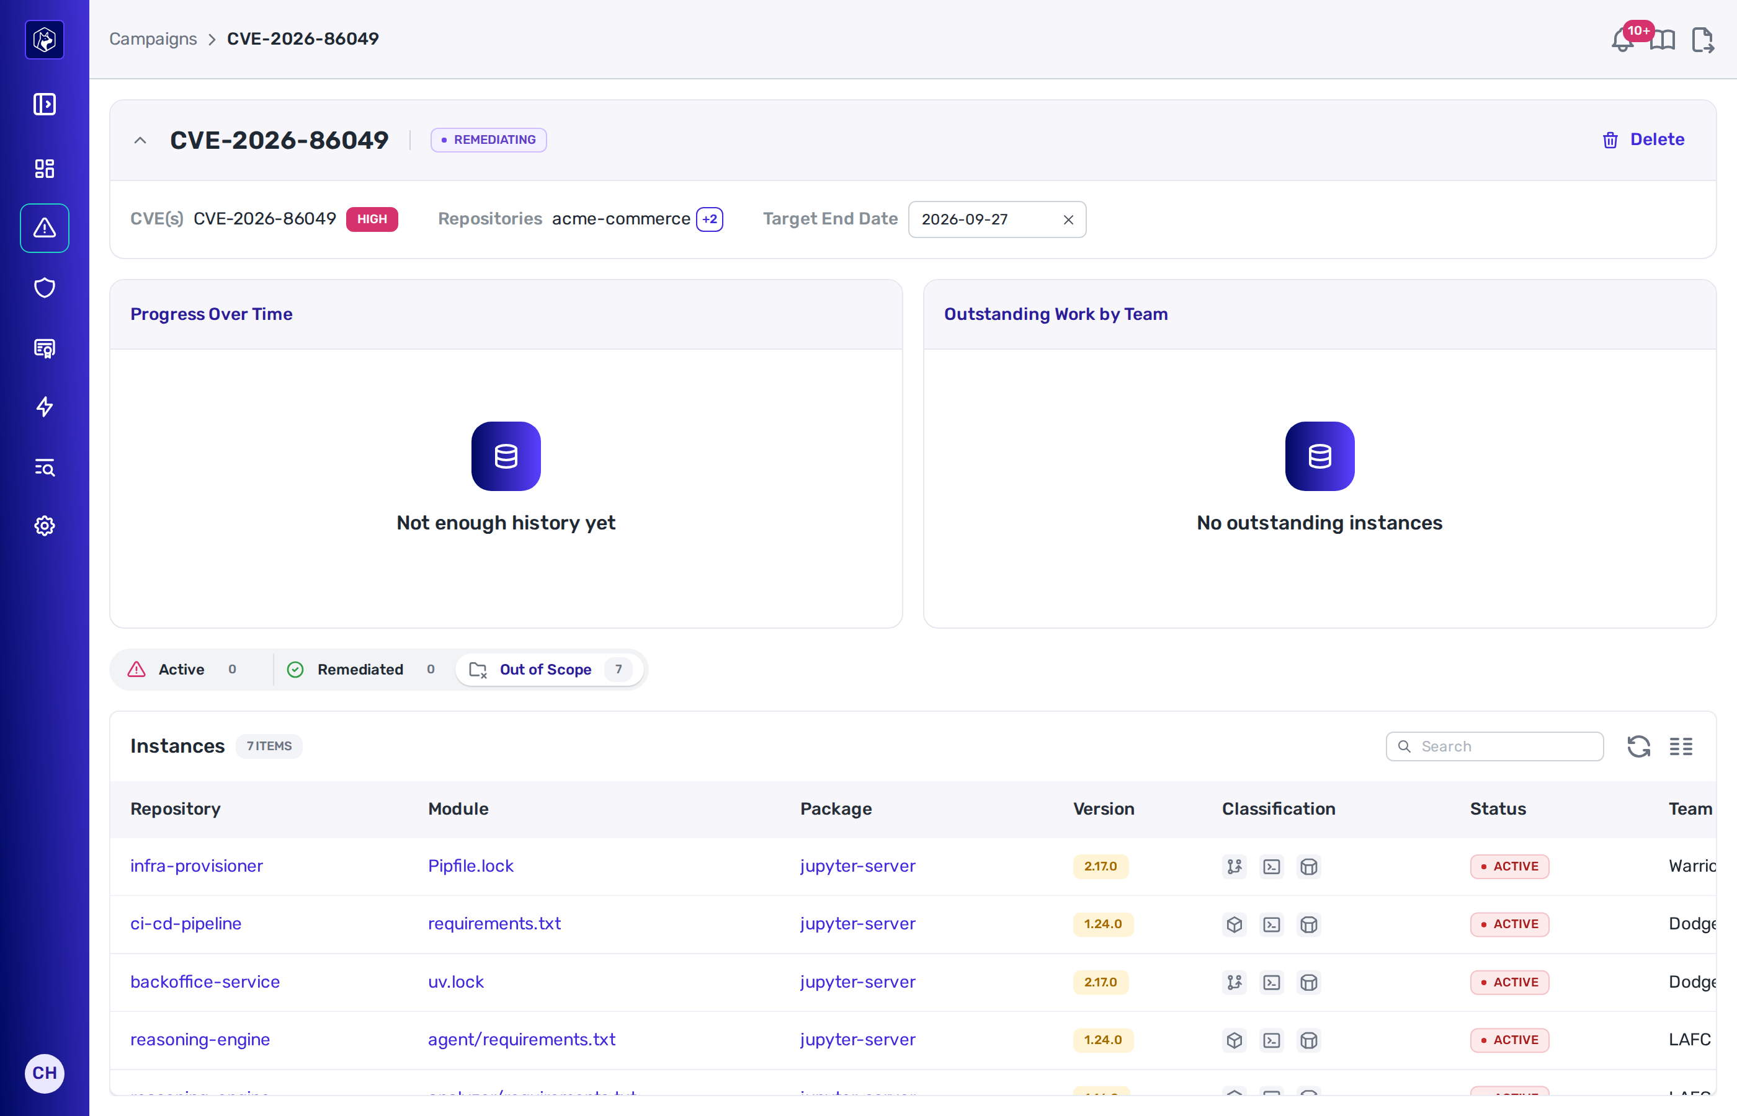Open the dashboard grid icon in sidebar
The height and width of the screenshot is (1116, 1737).
point(44,168)
